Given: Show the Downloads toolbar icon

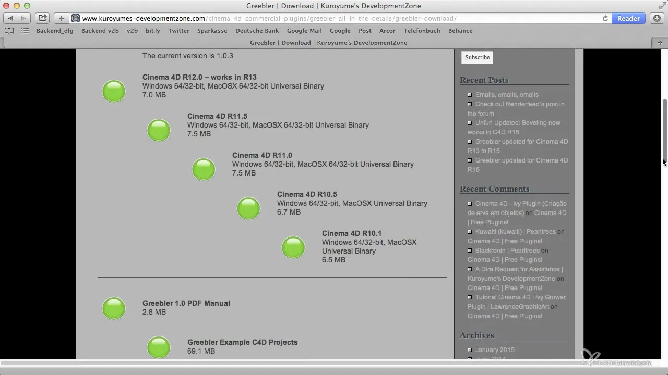Looking at the screenshot, I should [x=657, y=18].
